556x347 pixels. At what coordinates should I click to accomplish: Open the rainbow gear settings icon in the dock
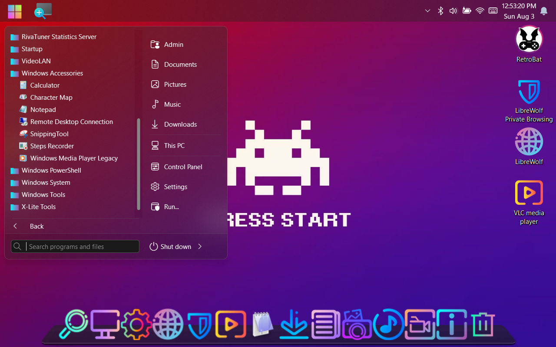136,324
